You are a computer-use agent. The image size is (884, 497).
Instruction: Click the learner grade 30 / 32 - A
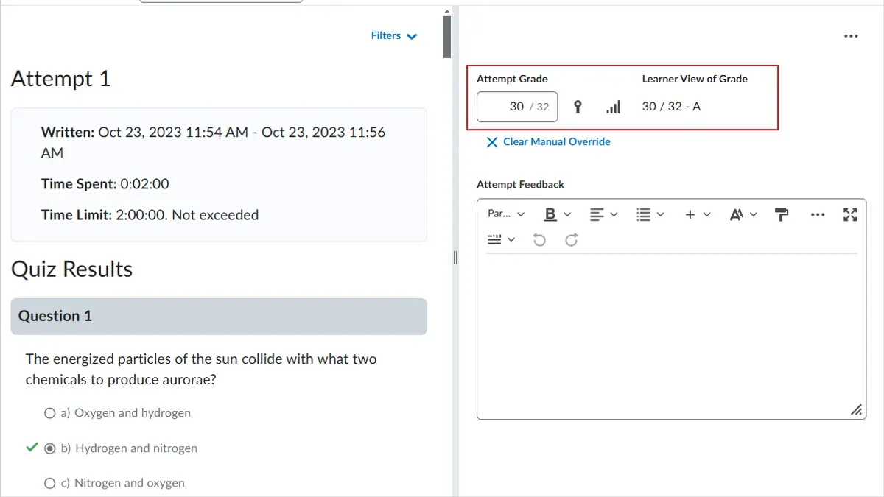pos(671,107)
